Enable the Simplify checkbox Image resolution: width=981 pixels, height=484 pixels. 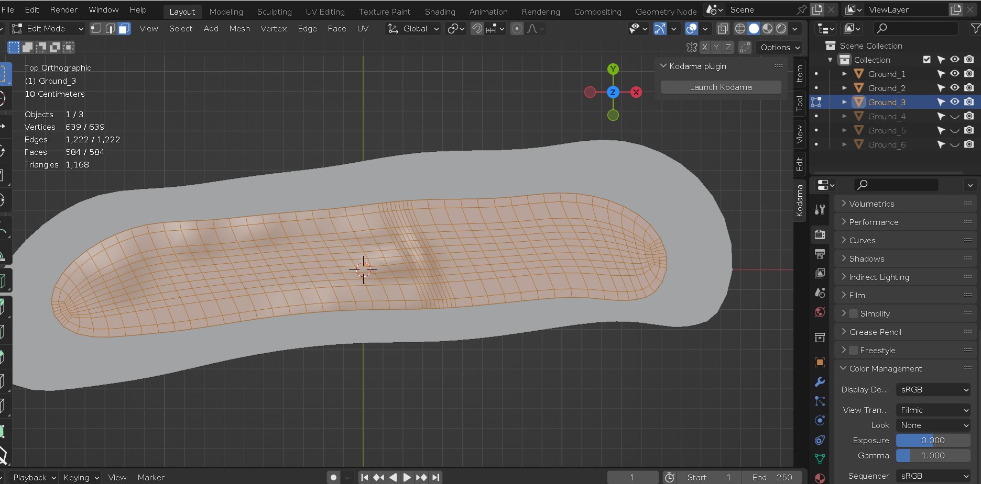coord(854,313)
